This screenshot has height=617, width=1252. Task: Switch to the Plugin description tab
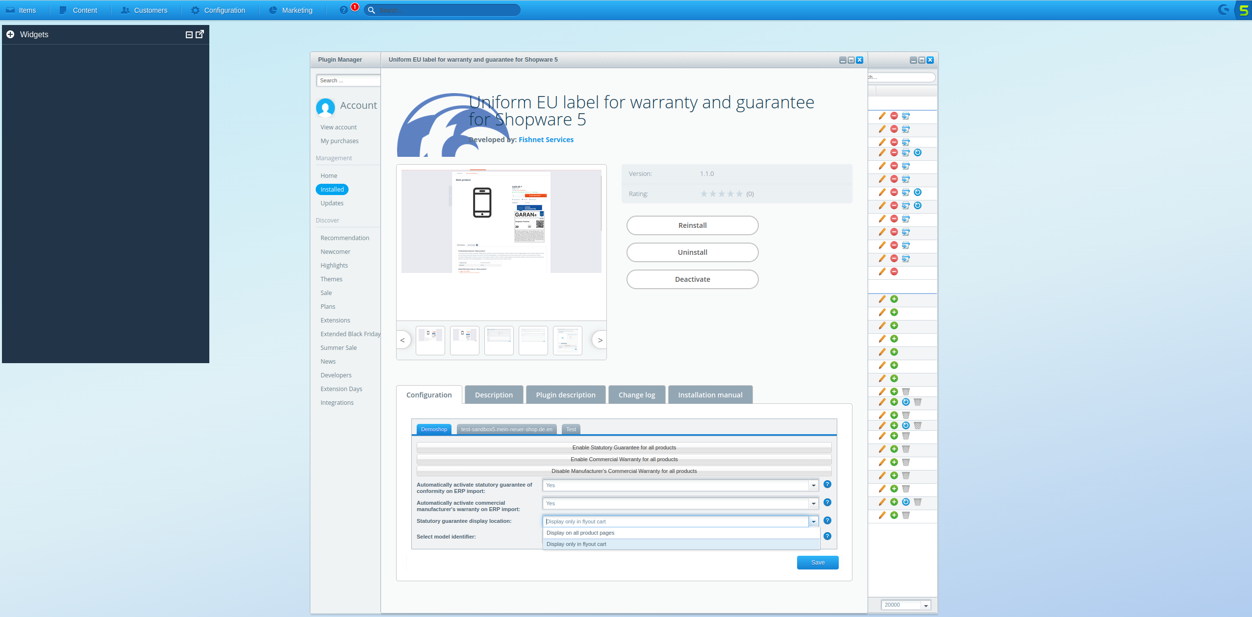coord(566,395)
